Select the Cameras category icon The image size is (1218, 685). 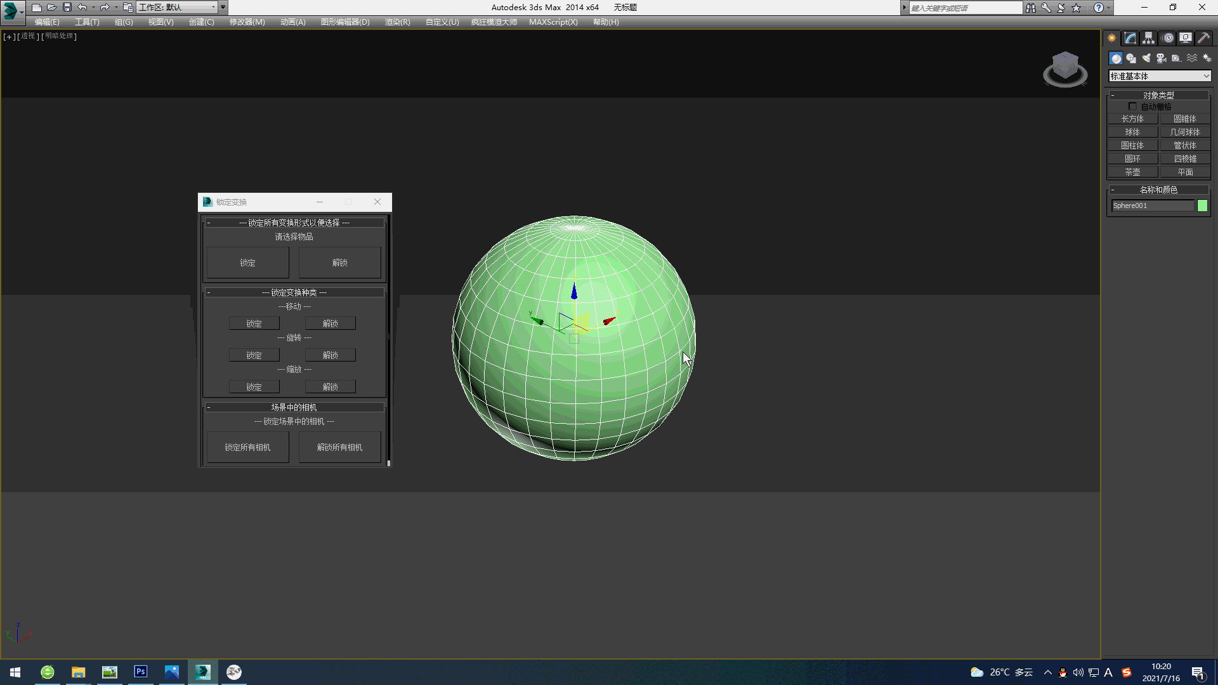coord(1162,58)
